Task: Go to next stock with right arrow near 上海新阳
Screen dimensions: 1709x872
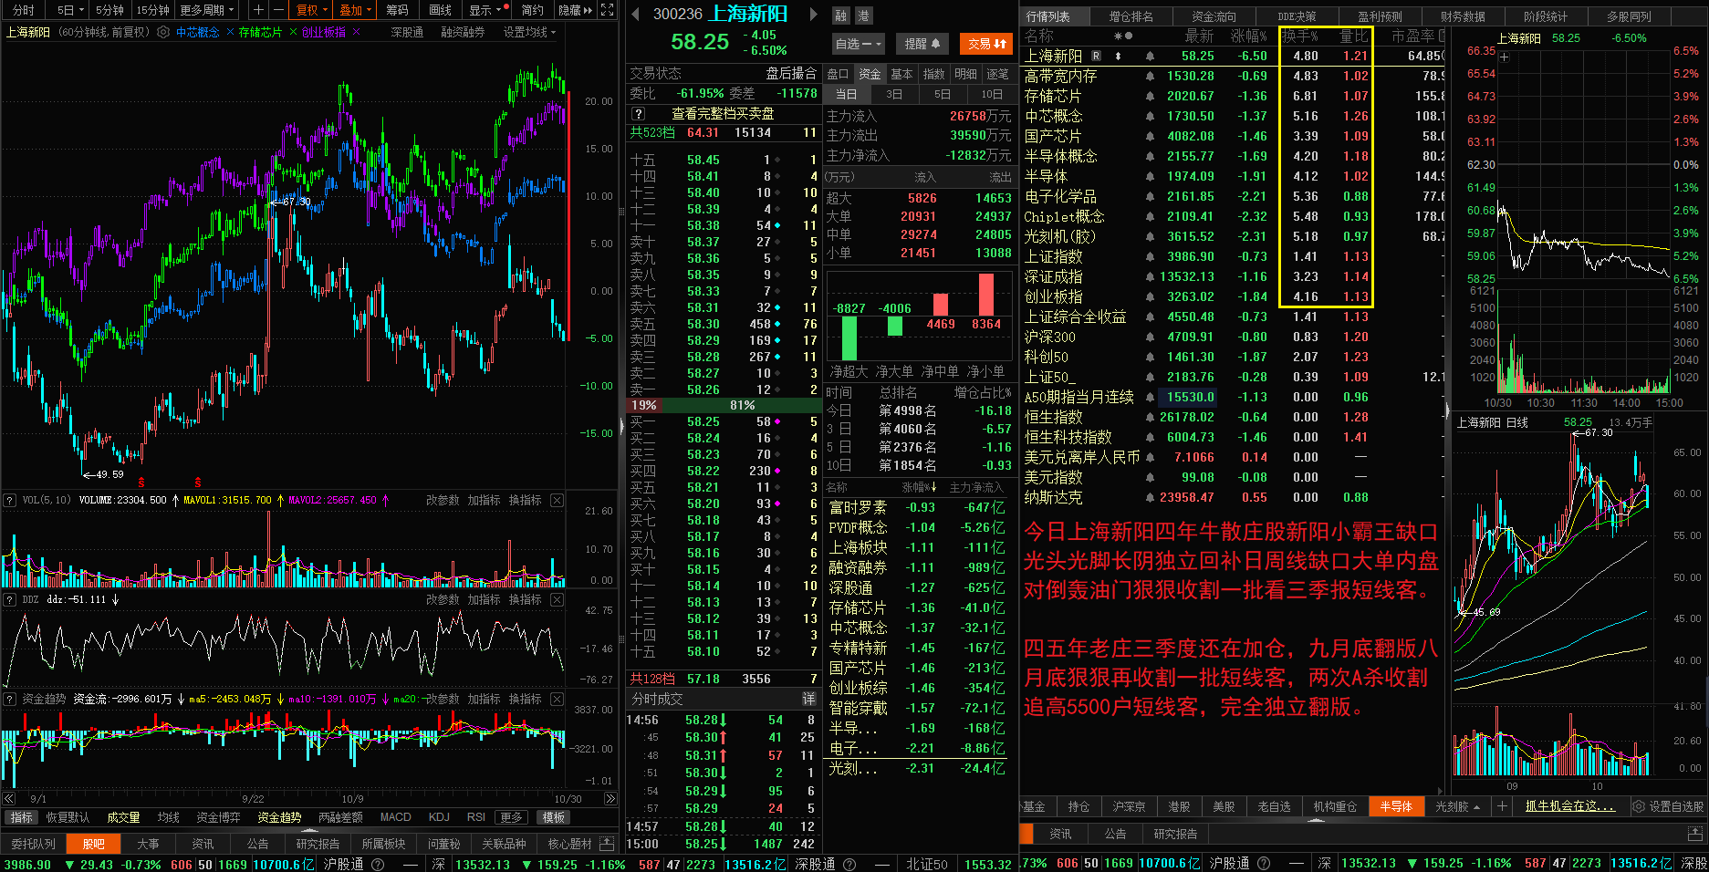Action: coord(814,15)
